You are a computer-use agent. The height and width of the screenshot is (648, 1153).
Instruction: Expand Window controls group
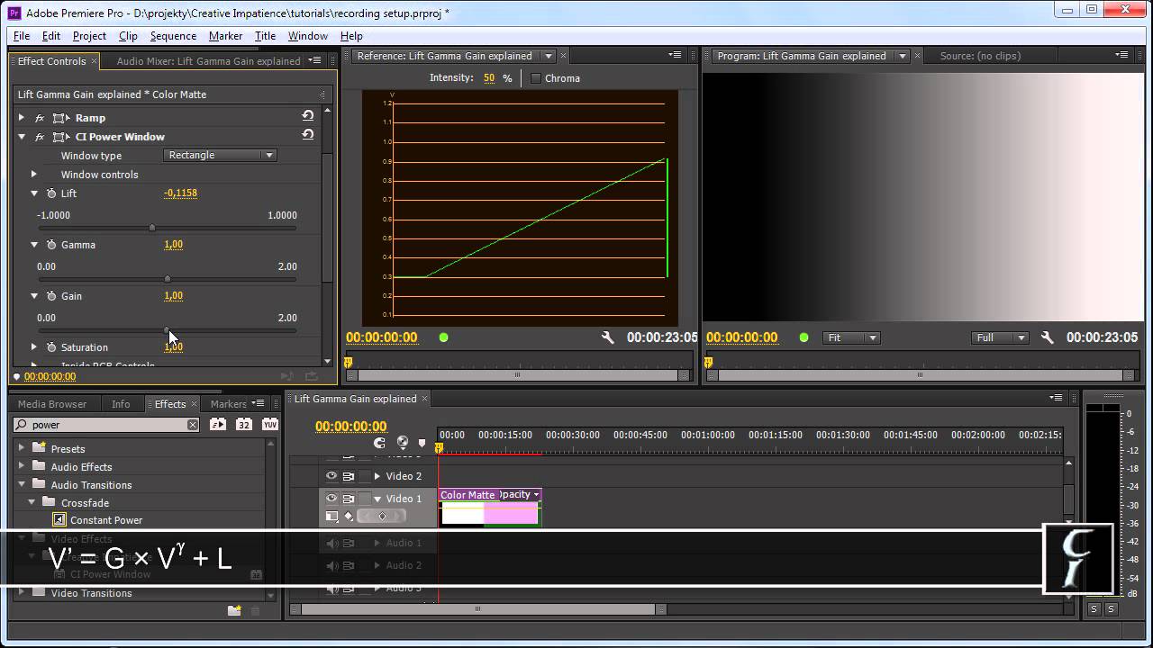tap(34, 175)
